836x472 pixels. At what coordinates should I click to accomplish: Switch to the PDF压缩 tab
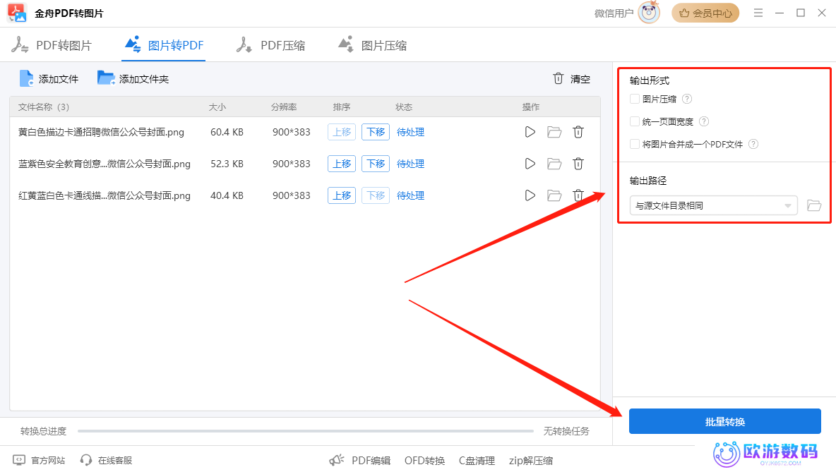pyautogui.click(x=271, y=45)
